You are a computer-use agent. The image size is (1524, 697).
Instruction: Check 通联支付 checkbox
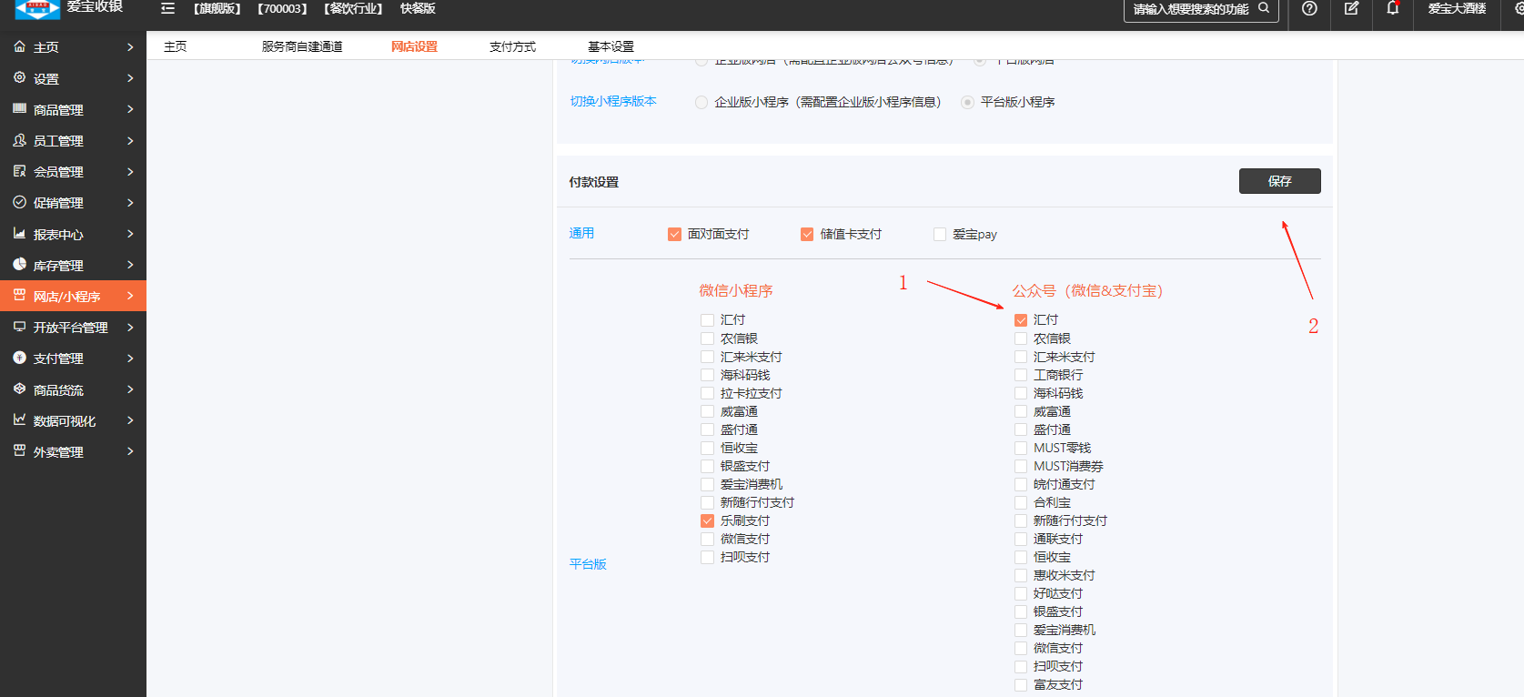pyautogui.click(x=1021, y=540)
